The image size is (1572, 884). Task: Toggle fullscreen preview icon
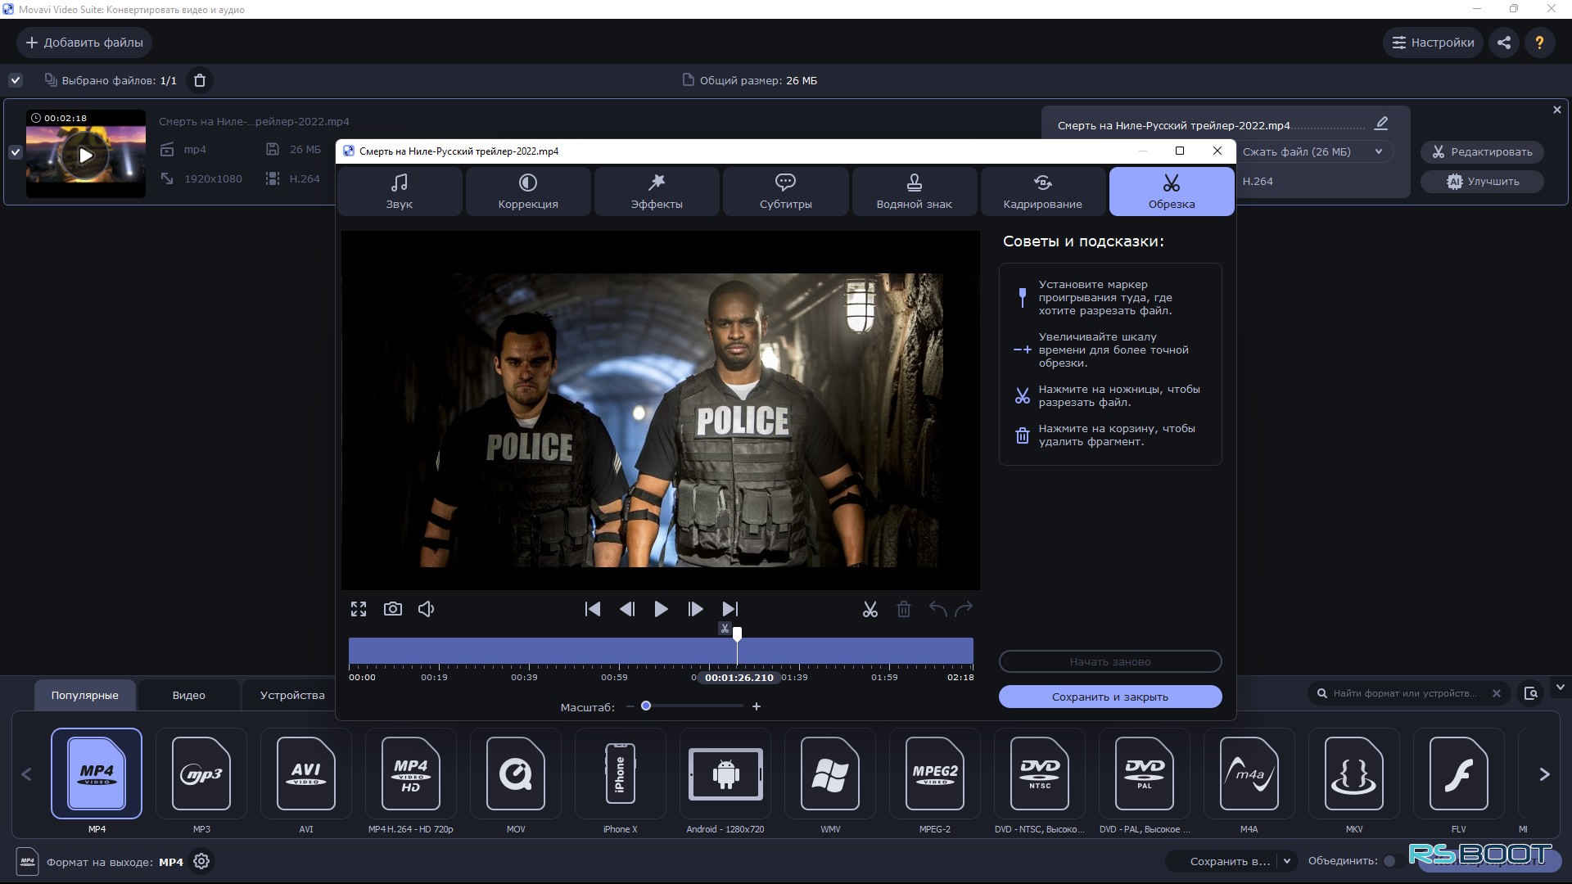359,609
